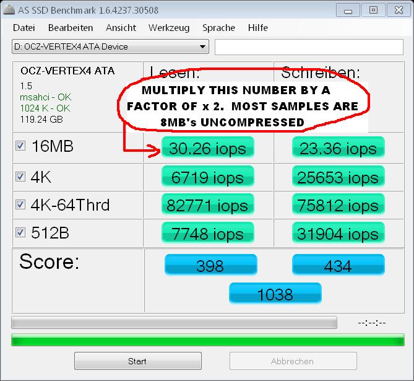Click the 31904 iops 512B write result

pyautogui.click(x=339, y=233)
